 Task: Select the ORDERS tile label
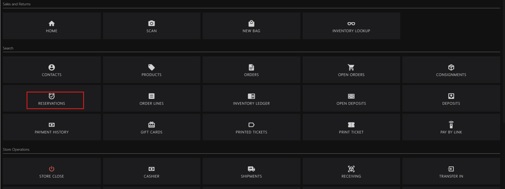[251, 75]
